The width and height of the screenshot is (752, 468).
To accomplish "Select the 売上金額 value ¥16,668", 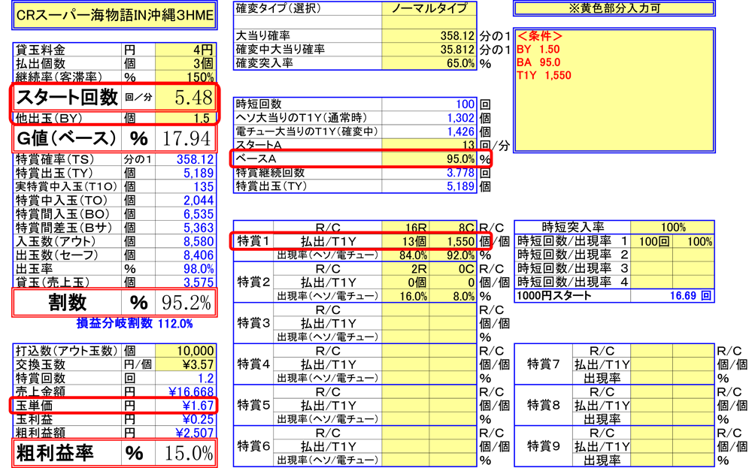I will (x=186, y=392).
